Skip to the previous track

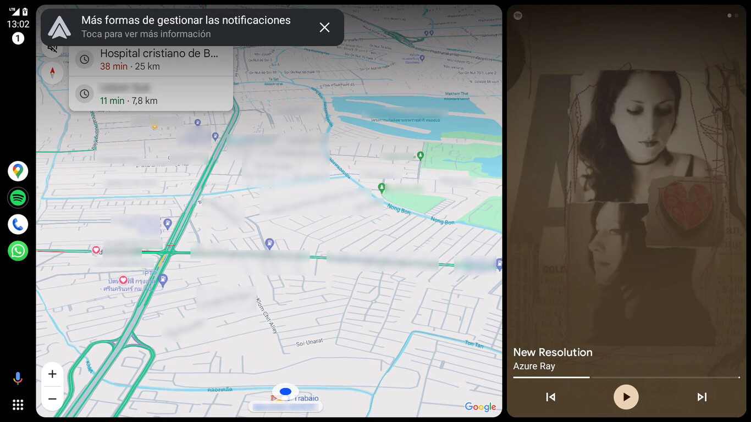pos(550,397)
